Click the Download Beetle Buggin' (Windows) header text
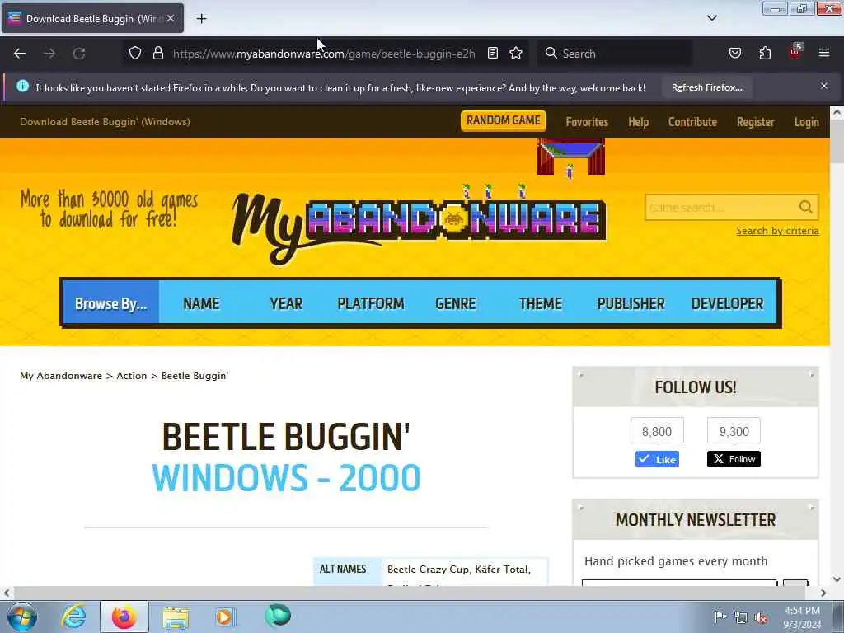 tap(105, 122)
